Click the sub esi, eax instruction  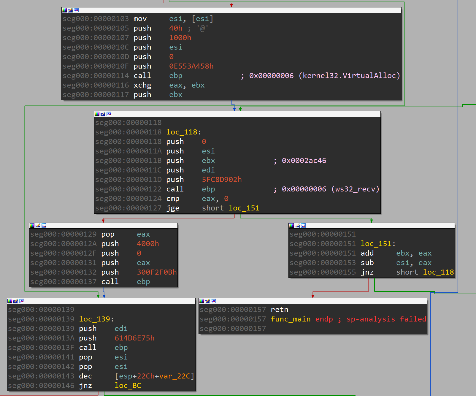[x=396, y=263]
